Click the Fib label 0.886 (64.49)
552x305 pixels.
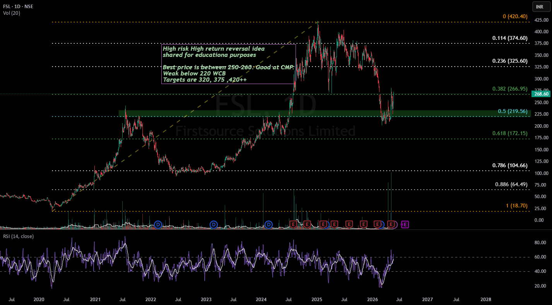click(511, 184)
